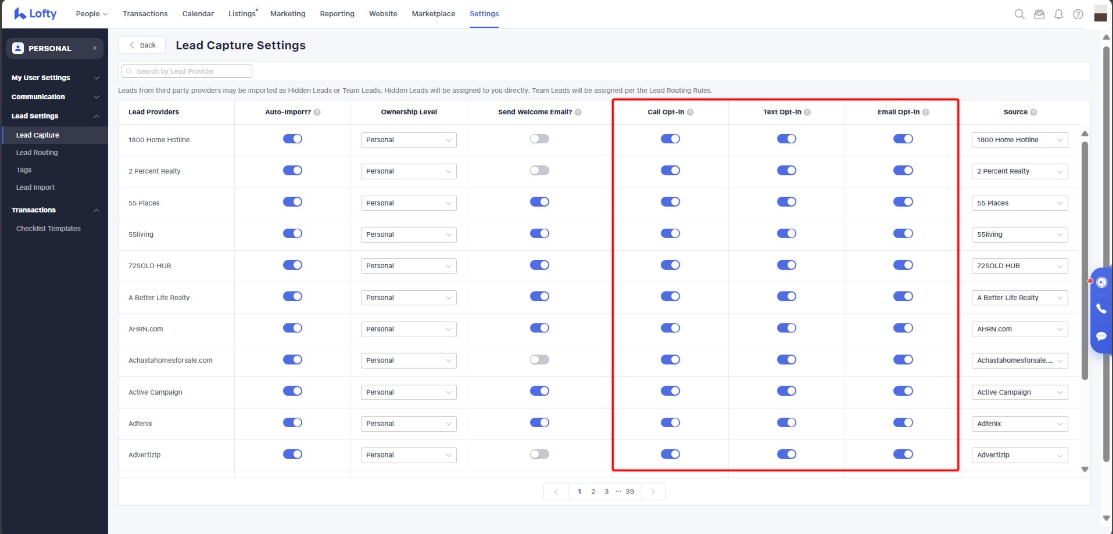Click the user profile avatar
This screenshot has width=1113, height=534.
(x=1101, y=13)
